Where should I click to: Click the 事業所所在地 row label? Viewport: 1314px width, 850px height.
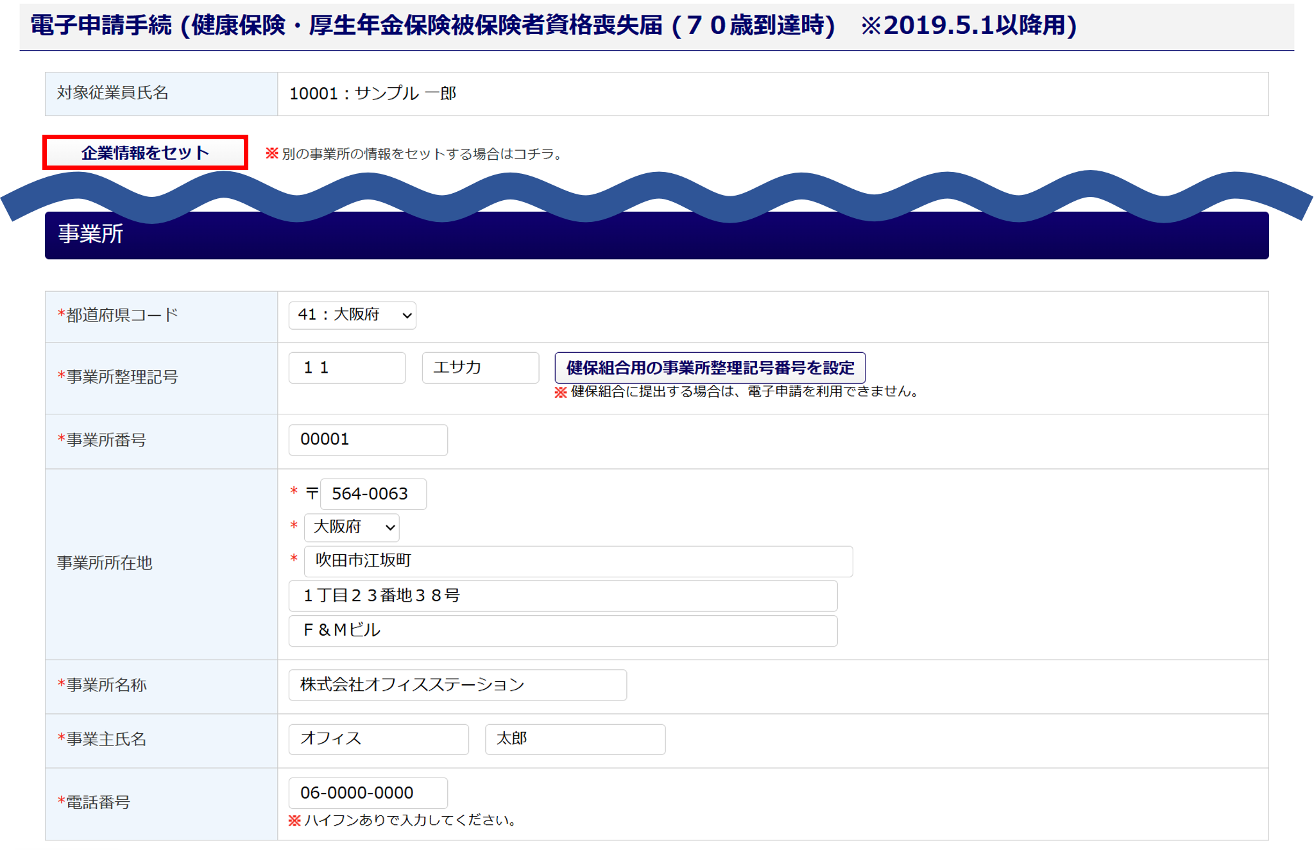105,563
